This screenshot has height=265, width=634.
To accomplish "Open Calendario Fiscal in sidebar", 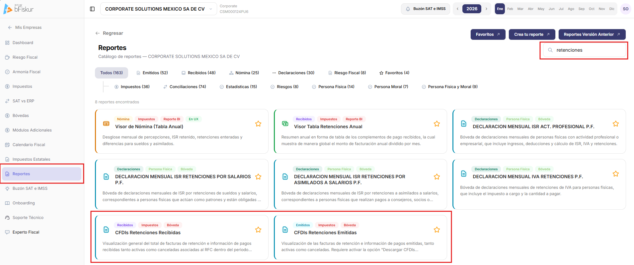I will [42, 145].
